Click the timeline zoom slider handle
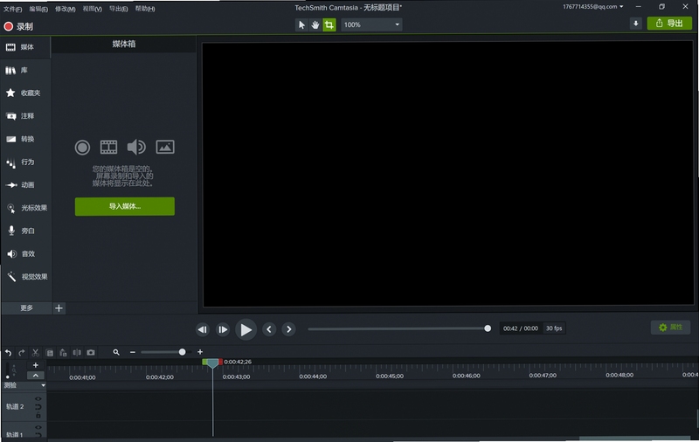699x442 pixels. [x=182, y=352]
